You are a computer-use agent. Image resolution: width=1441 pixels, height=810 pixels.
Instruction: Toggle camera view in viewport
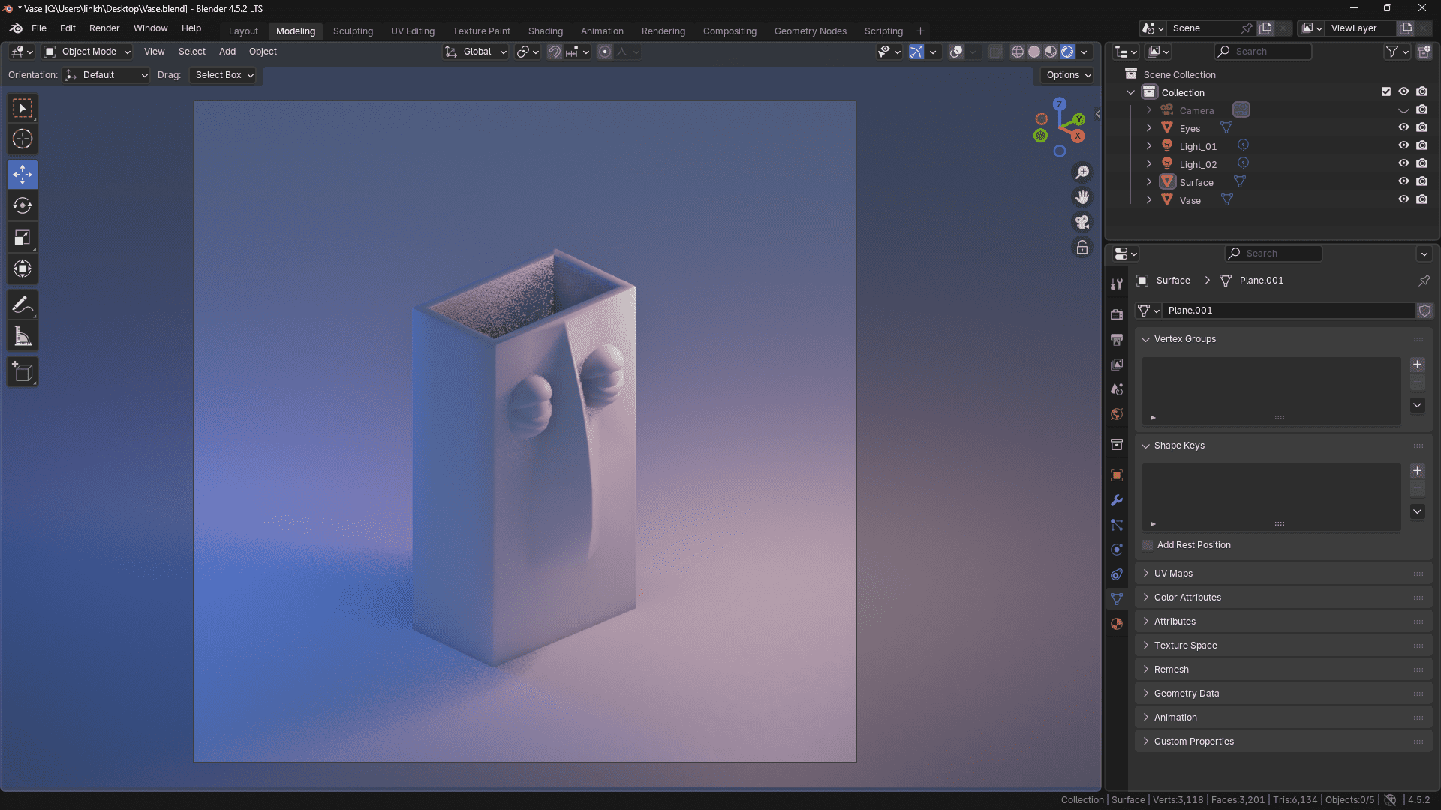[1082, 222]
